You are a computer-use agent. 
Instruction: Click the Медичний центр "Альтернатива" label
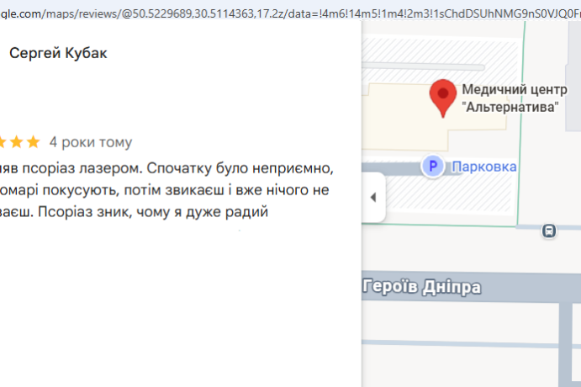(x=514, y=98)
